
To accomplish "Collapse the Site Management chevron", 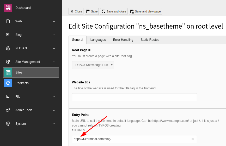I will (54, 62).
